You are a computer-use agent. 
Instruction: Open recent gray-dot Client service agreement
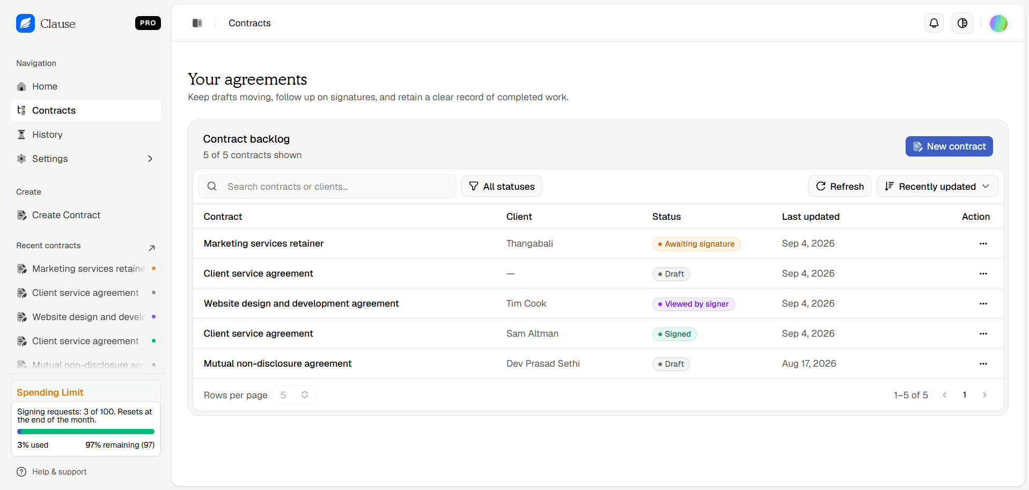pyautogui.click(x=86, y=293)
